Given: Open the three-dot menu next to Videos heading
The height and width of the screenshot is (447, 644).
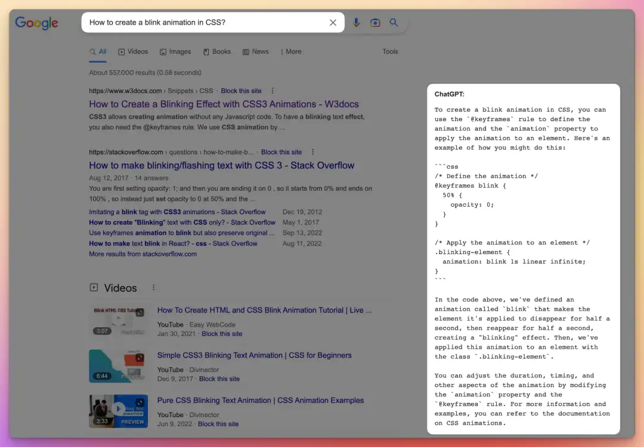Looking at the screenshot, I should click(x=154, y=288).
